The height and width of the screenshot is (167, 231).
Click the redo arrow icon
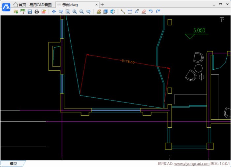[158, 12]
